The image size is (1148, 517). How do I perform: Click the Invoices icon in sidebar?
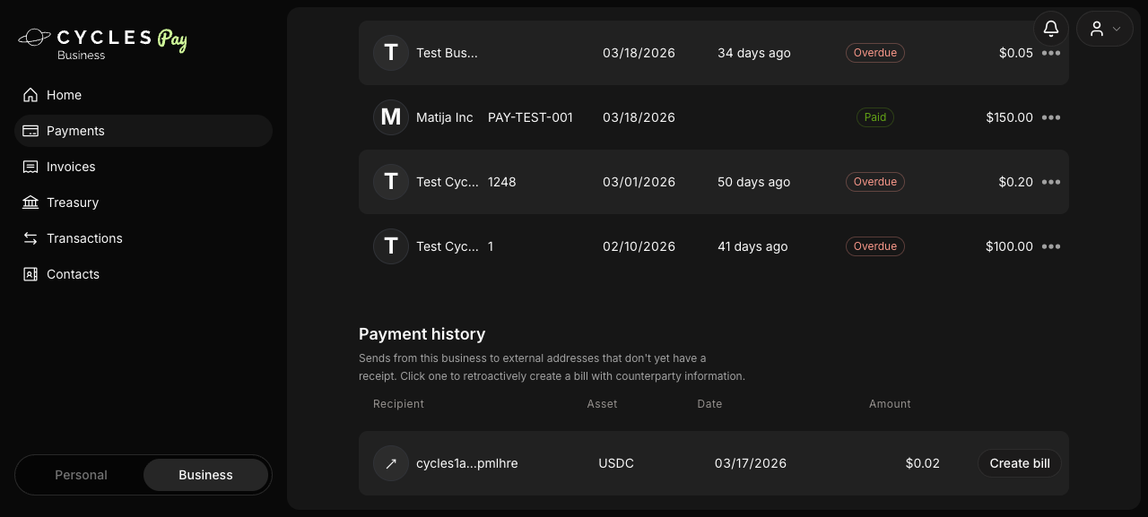30,167
